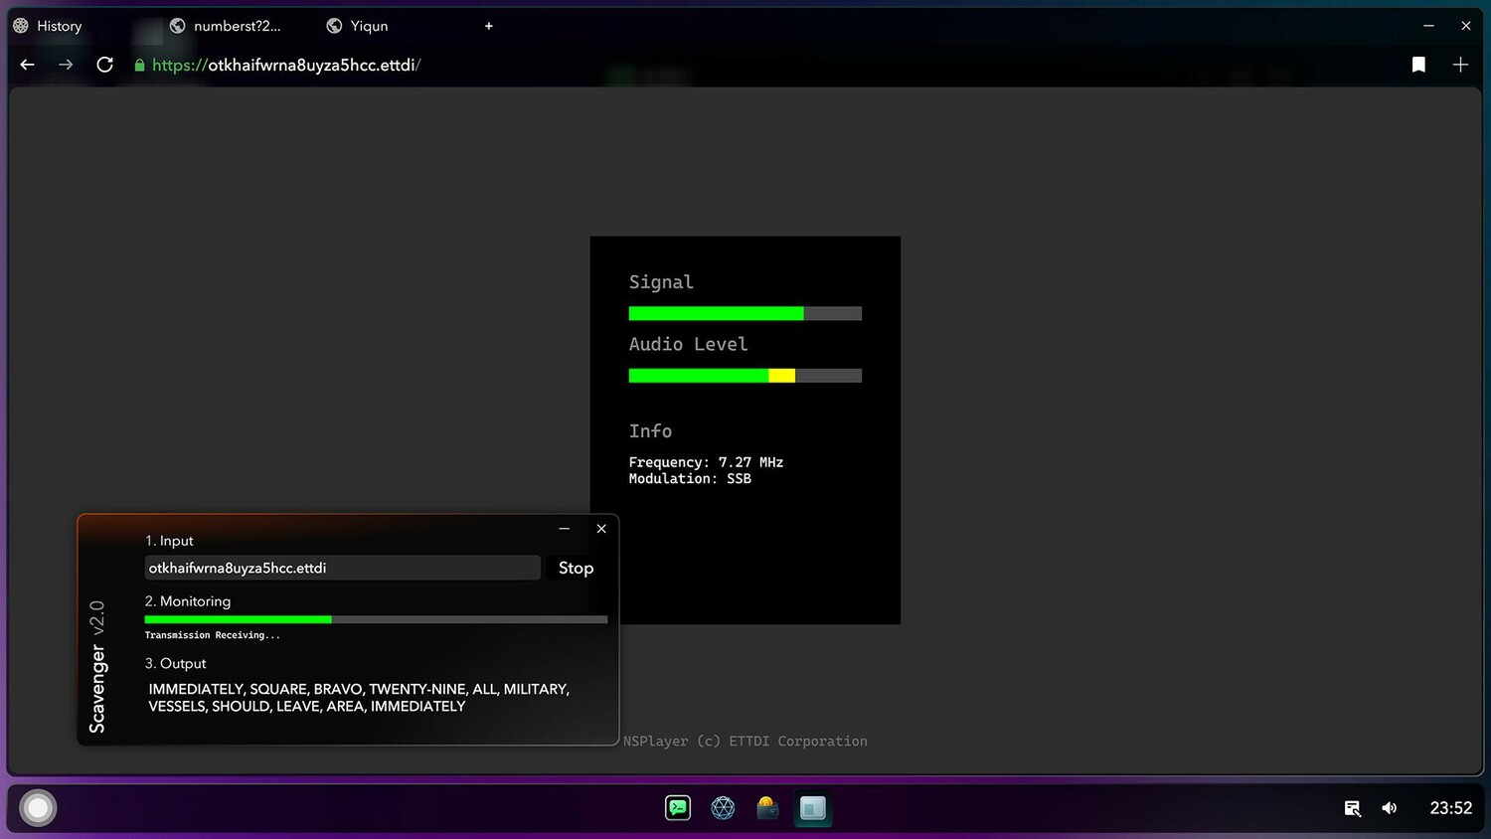Click the NSPlayer (c) ETTDI Corporation footer
This screenshot has width=1491, height=839.
(x=745, y=741)
